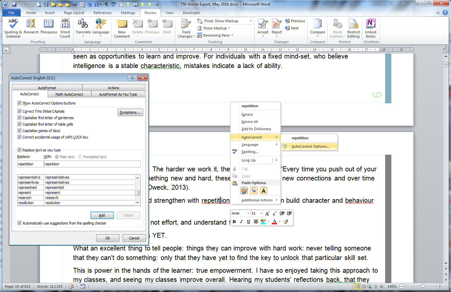Toggle Show AutoCorrect Options buttons checkbox
Viewport: 451px width, 292px height.
tap(19, 103)
